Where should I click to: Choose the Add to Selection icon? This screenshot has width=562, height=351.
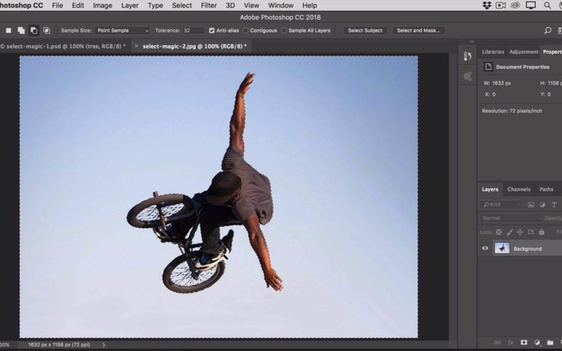click(21, 30)
